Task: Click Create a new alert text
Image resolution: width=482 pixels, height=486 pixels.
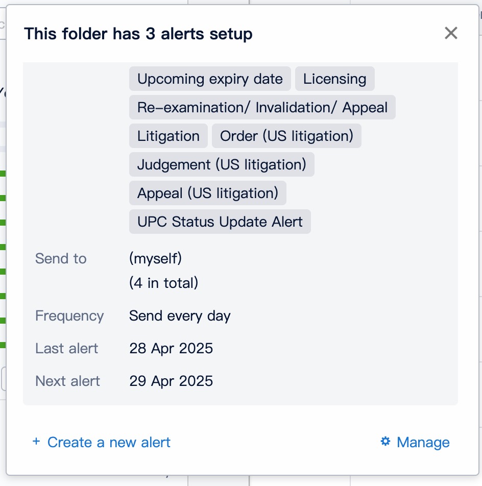Action: [x=109, y=442]
